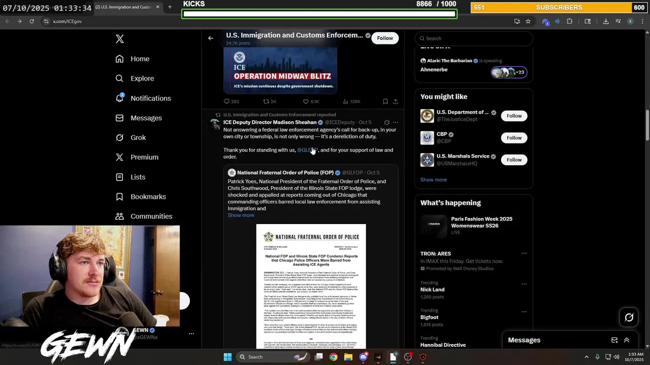Open Grok in the sidebar

point(131,138)
